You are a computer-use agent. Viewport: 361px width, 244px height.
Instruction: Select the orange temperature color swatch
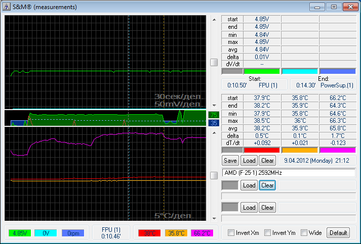(x=299, y=150)
